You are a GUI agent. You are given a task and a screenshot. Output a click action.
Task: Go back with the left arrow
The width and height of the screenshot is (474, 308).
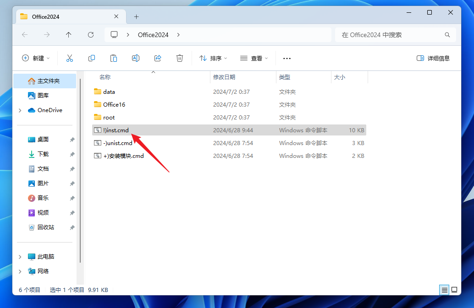(x=25, y=35)
